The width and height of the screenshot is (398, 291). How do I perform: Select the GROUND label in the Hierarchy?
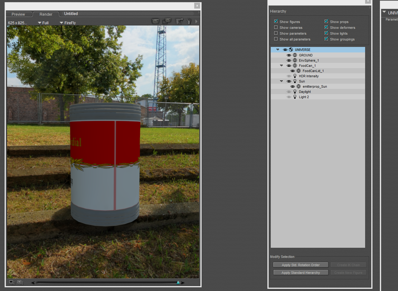[x=306, y=55]
